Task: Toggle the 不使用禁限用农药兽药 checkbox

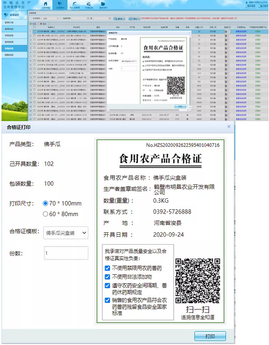Action: (x=107, y=268)
